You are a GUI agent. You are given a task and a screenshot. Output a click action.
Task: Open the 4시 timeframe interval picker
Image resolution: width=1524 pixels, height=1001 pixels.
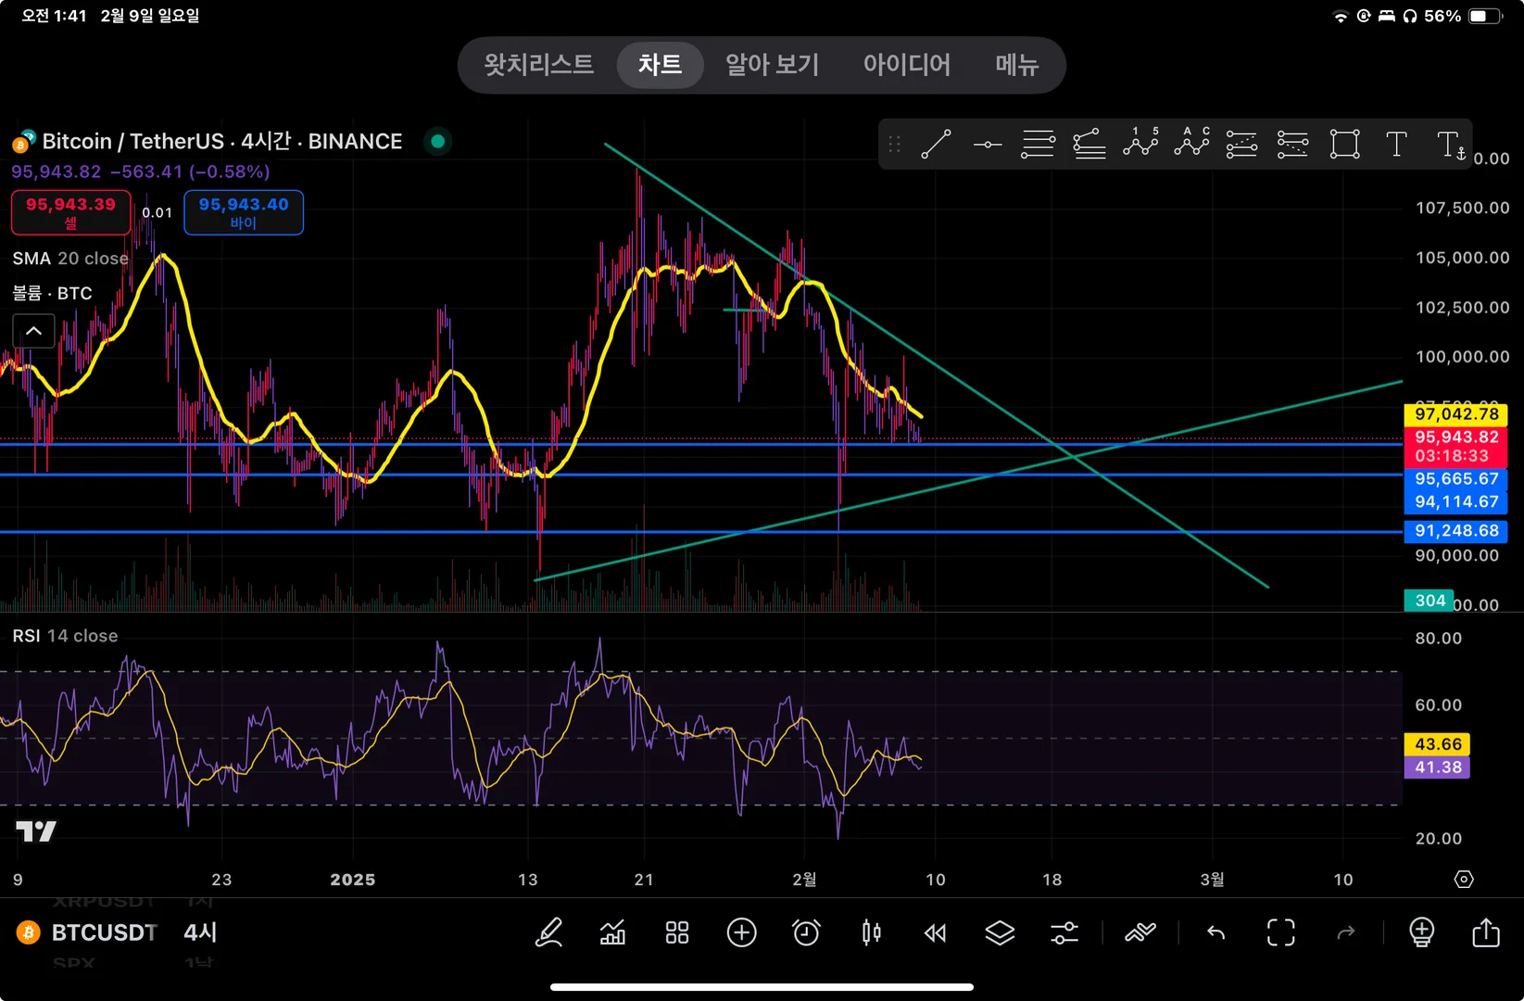[x=200, y=932]
